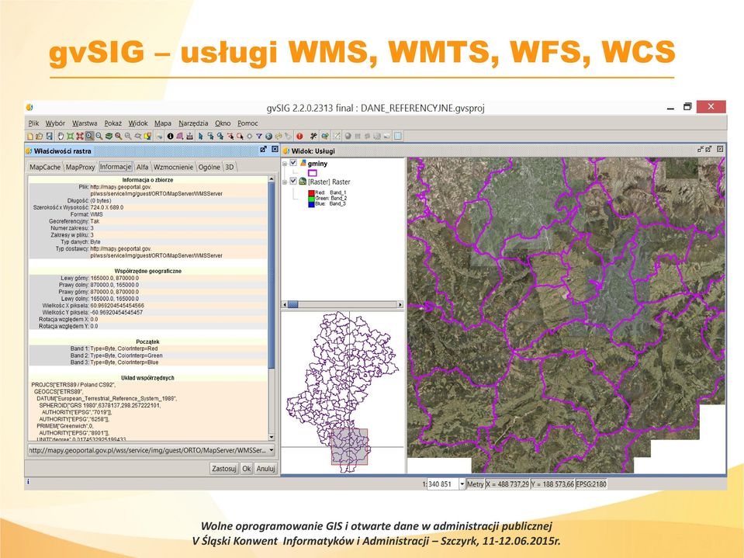Viewport: 744px width, 558px height.
Task: Click the gminy vector layer icon
Action: pos(303,163)
